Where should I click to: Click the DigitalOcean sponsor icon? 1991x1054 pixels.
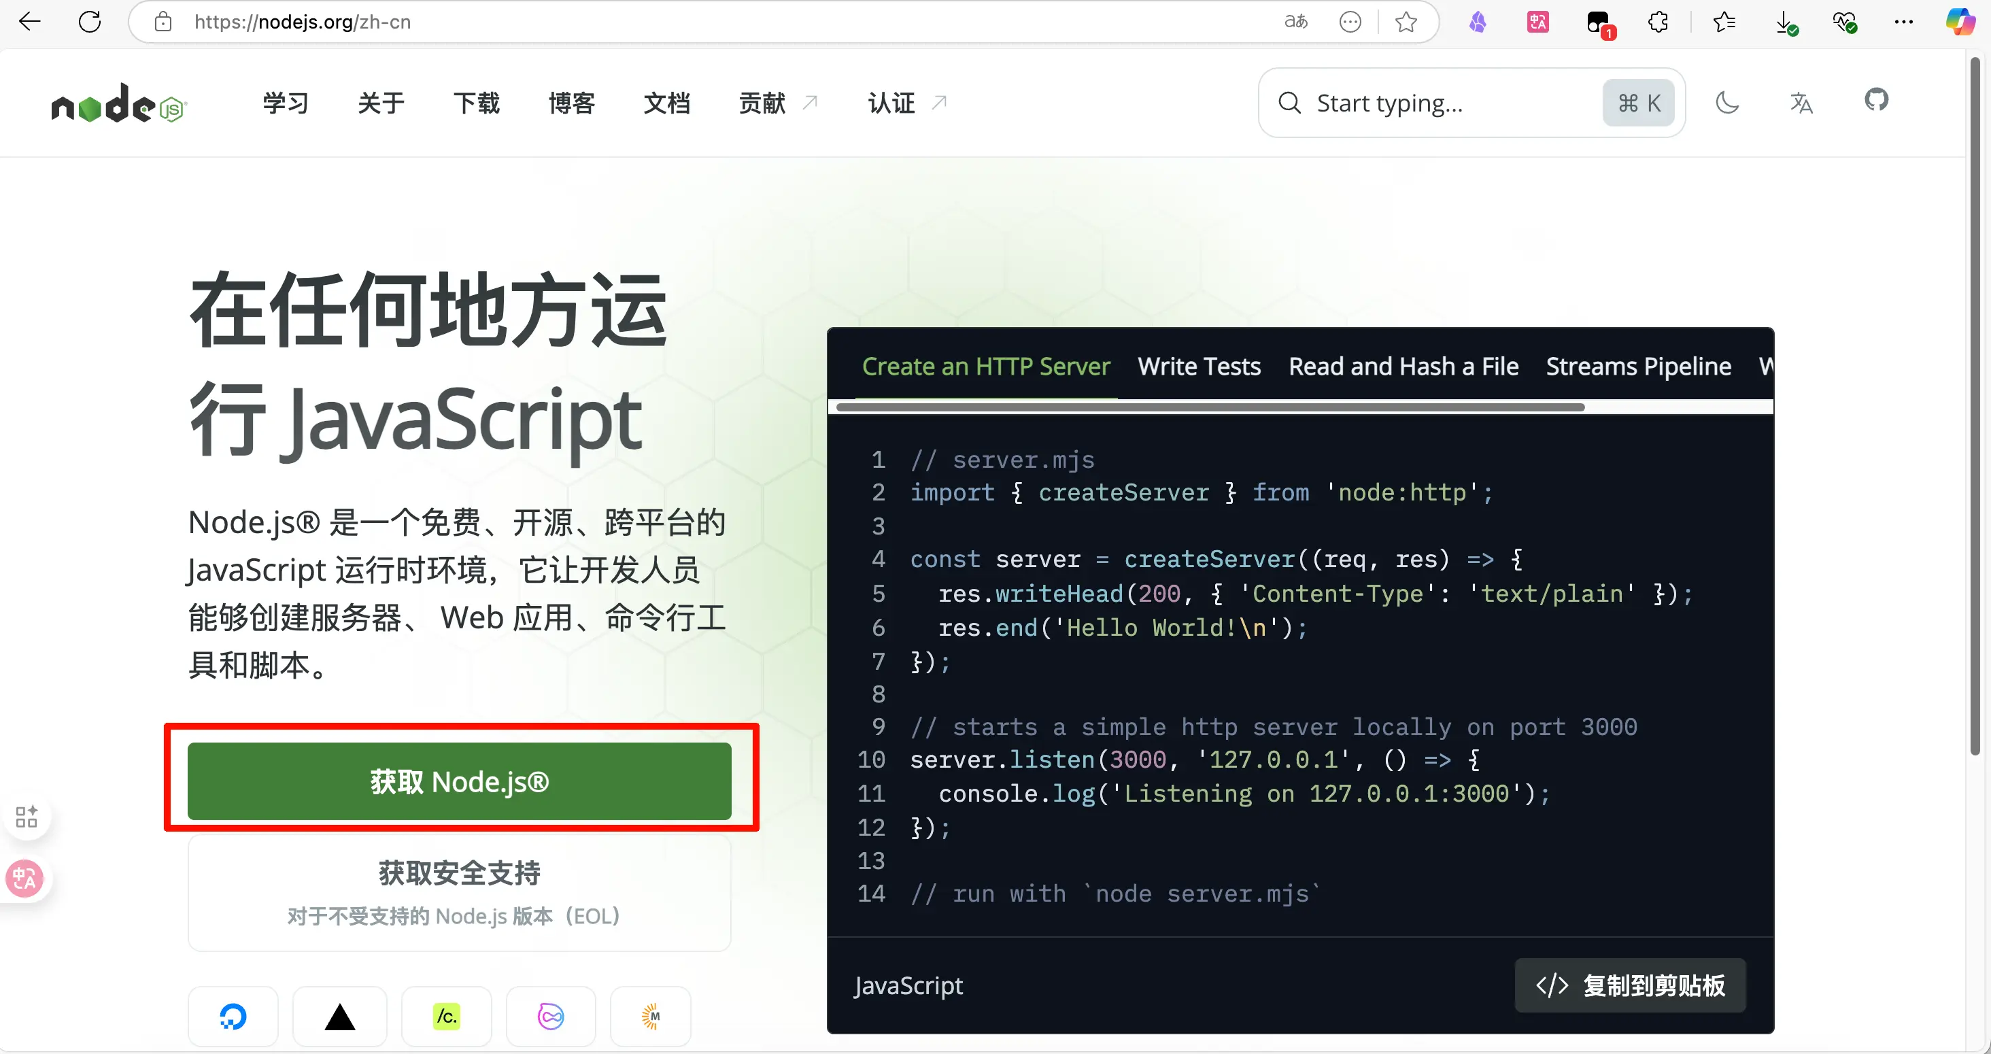click(233, 1017)
